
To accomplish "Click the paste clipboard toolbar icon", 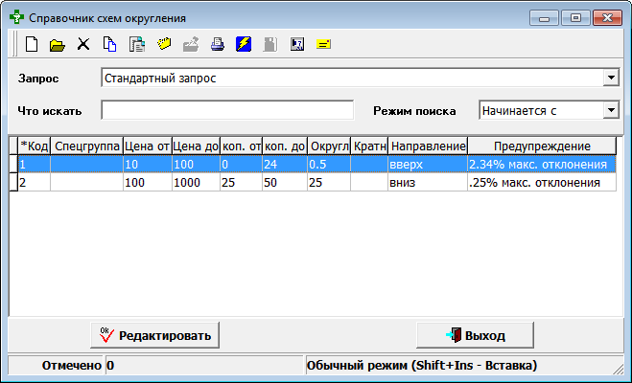I will [136, 44].
